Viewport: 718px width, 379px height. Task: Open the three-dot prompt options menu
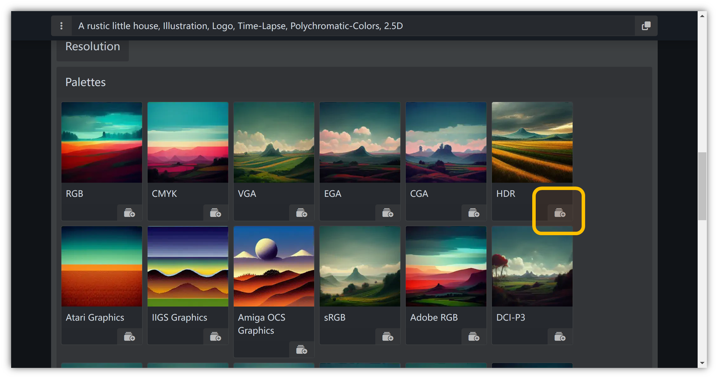point(61,26)
